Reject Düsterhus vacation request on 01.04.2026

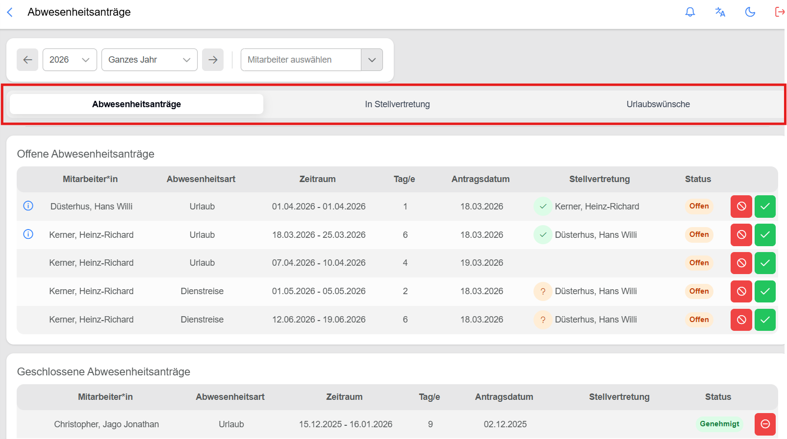[741, 207]
